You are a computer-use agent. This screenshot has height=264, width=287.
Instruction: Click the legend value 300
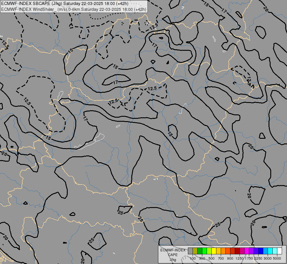coord(202,258)
